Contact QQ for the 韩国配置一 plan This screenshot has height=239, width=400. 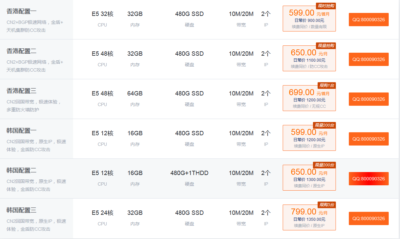pos(368,139)
